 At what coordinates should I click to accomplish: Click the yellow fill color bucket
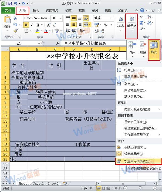point(38,31)
